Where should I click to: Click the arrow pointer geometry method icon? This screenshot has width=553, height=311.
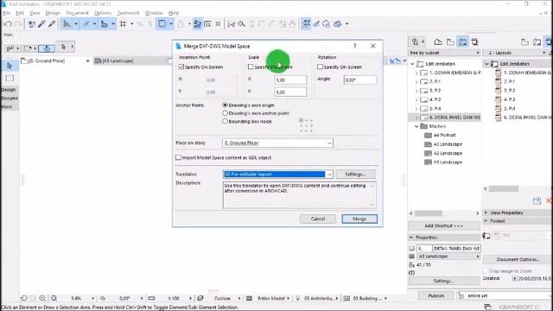pos(63,47)
